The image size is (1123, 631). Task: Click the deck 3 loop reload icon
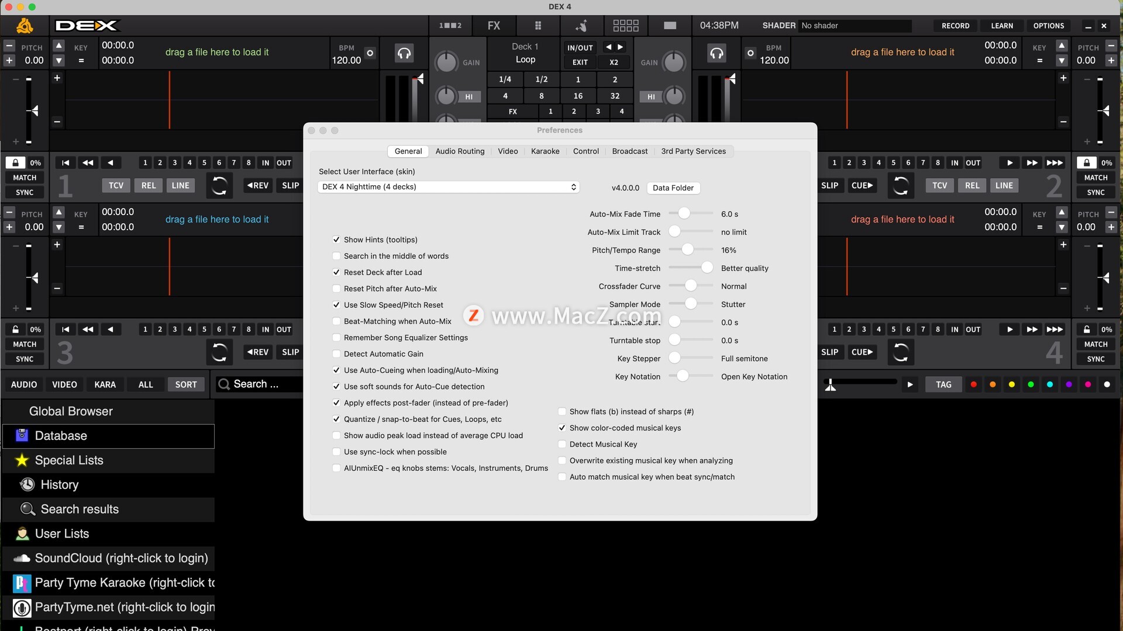[x=219, y=352]
